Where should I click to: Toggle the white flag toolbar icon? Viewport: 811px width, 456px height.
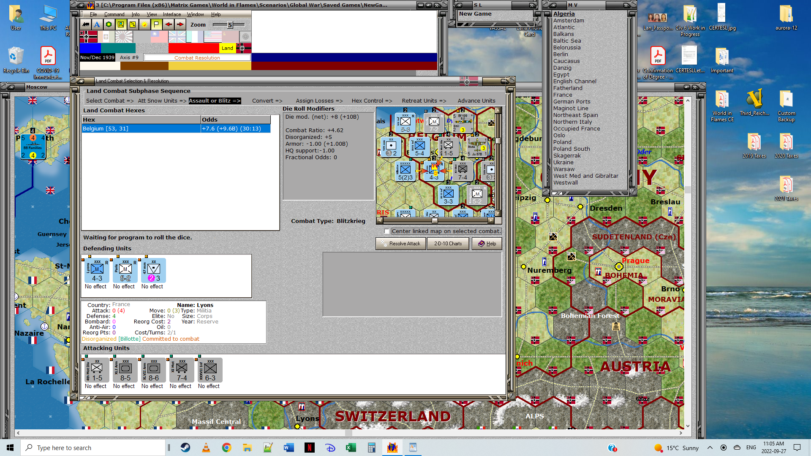[x=156, y=24]
